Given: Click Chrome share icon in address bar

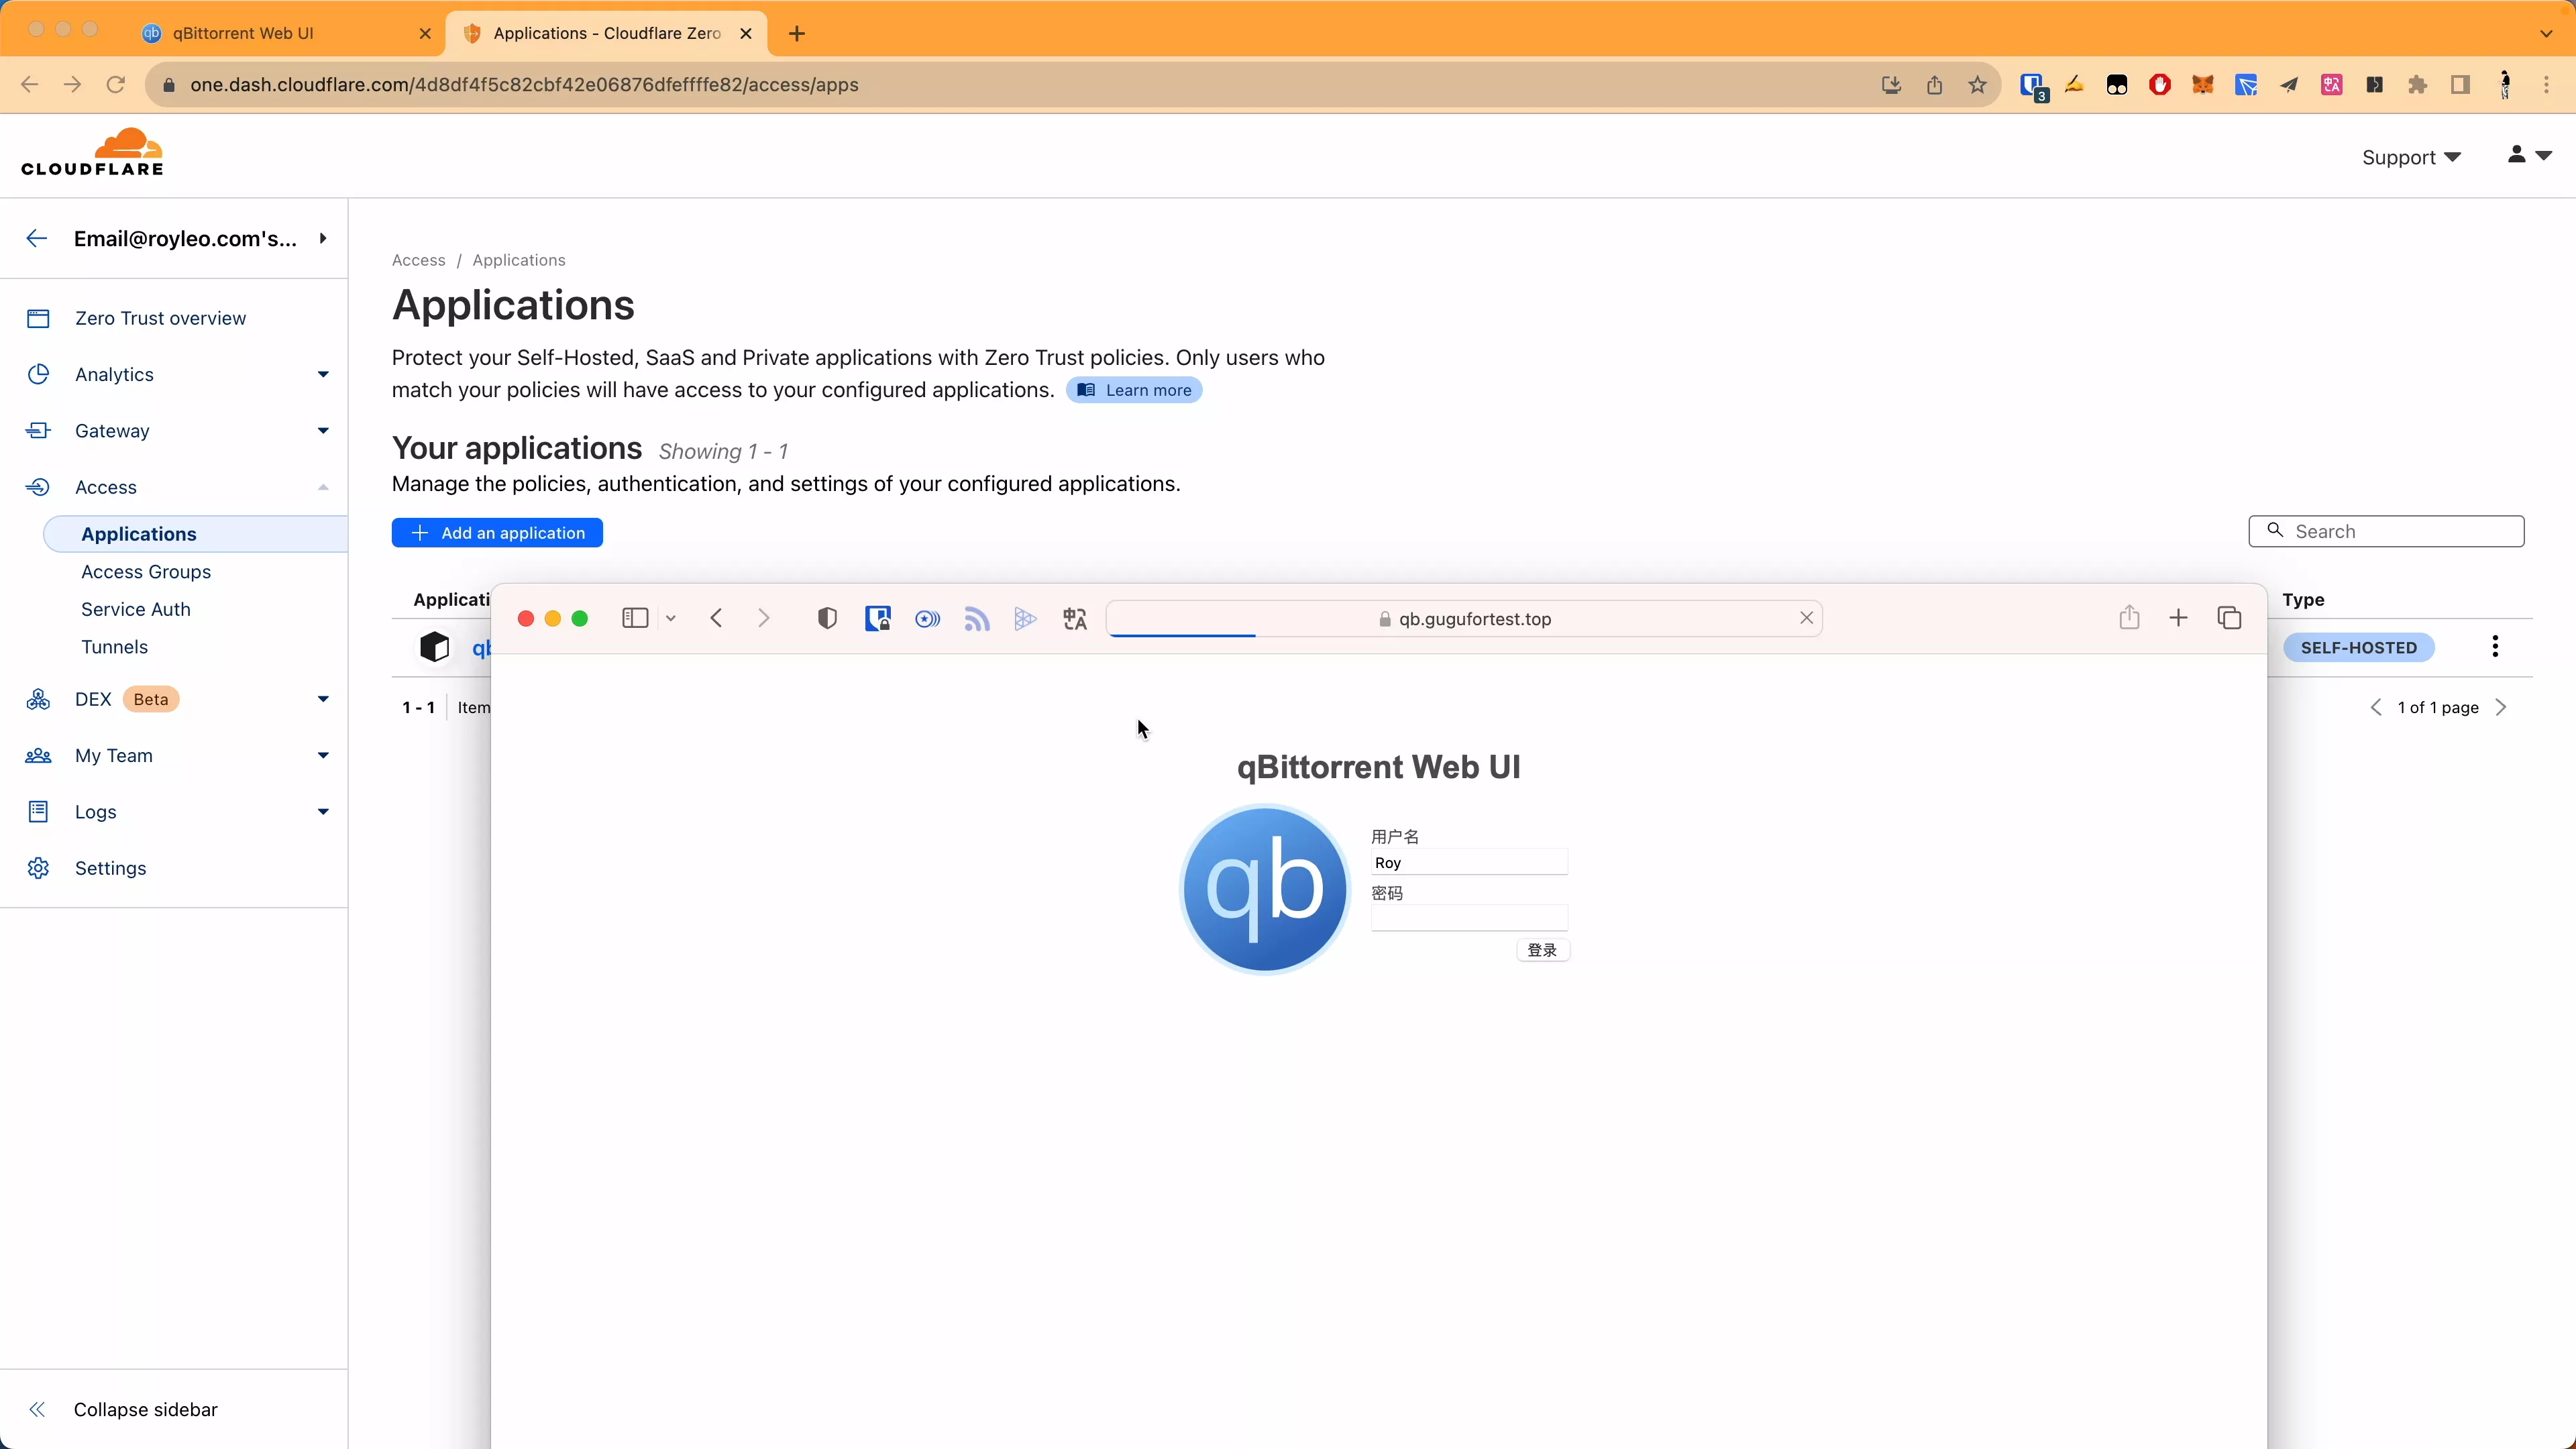Looking at the screenshot, I should click(1934, 85).
